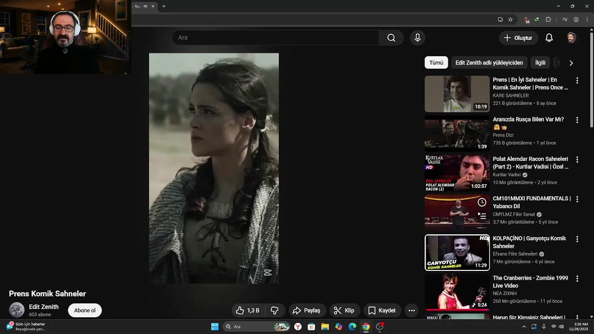594x334 pixels.
Task: Add CM101MMXI video to queue icon
Action: [482, 216]
